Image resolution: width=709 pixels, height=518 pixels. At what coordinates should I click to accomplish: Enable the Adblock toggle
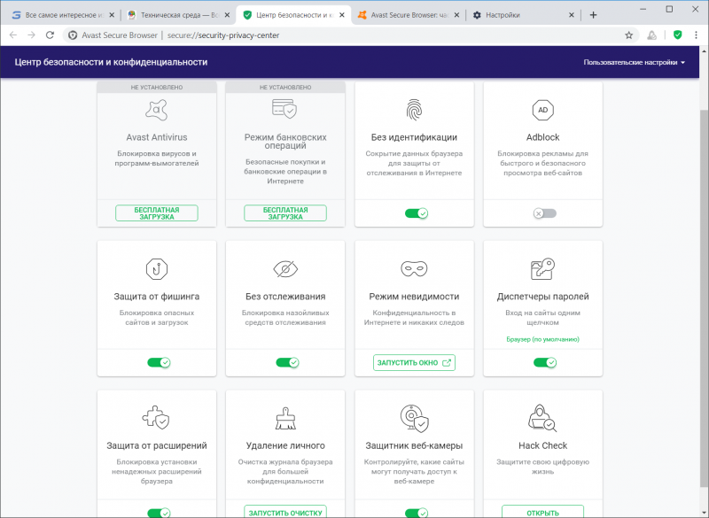point(544,213)
